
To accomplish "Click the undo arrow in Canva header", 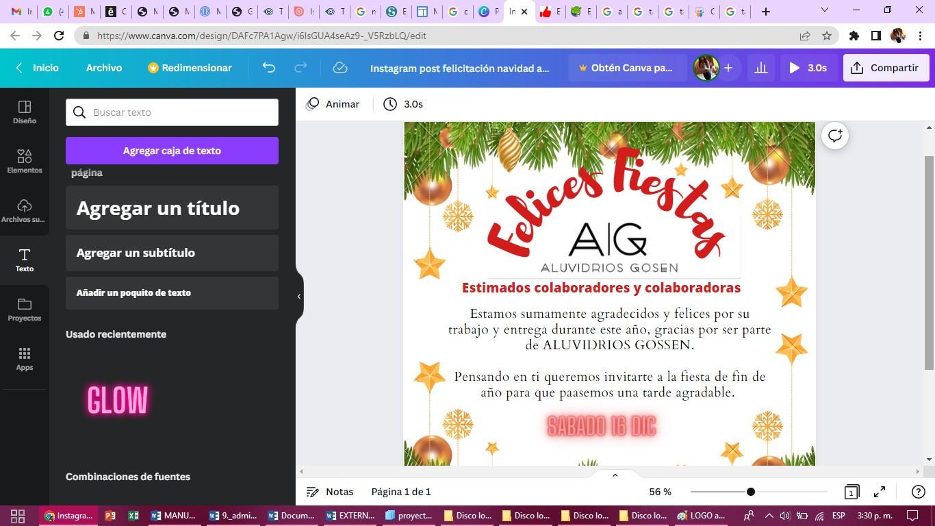I will click(268, 68).
